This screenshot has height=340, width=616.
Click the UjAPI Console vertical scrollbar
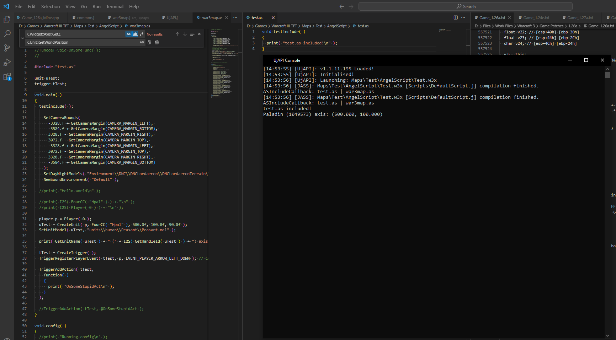(x=607, y=75)
